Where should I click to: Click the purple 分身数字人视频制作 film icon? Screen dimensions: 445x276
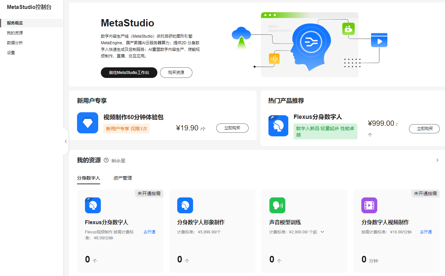[x=369, y=205]
